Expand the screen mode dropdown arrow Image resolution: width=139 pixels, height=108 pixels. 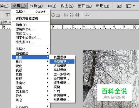pos(134,6)
